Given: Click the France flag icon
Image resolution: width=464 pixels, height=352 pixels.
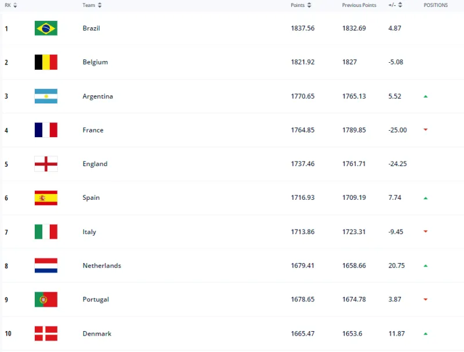Looking at the screenshot, I should 46,130.
